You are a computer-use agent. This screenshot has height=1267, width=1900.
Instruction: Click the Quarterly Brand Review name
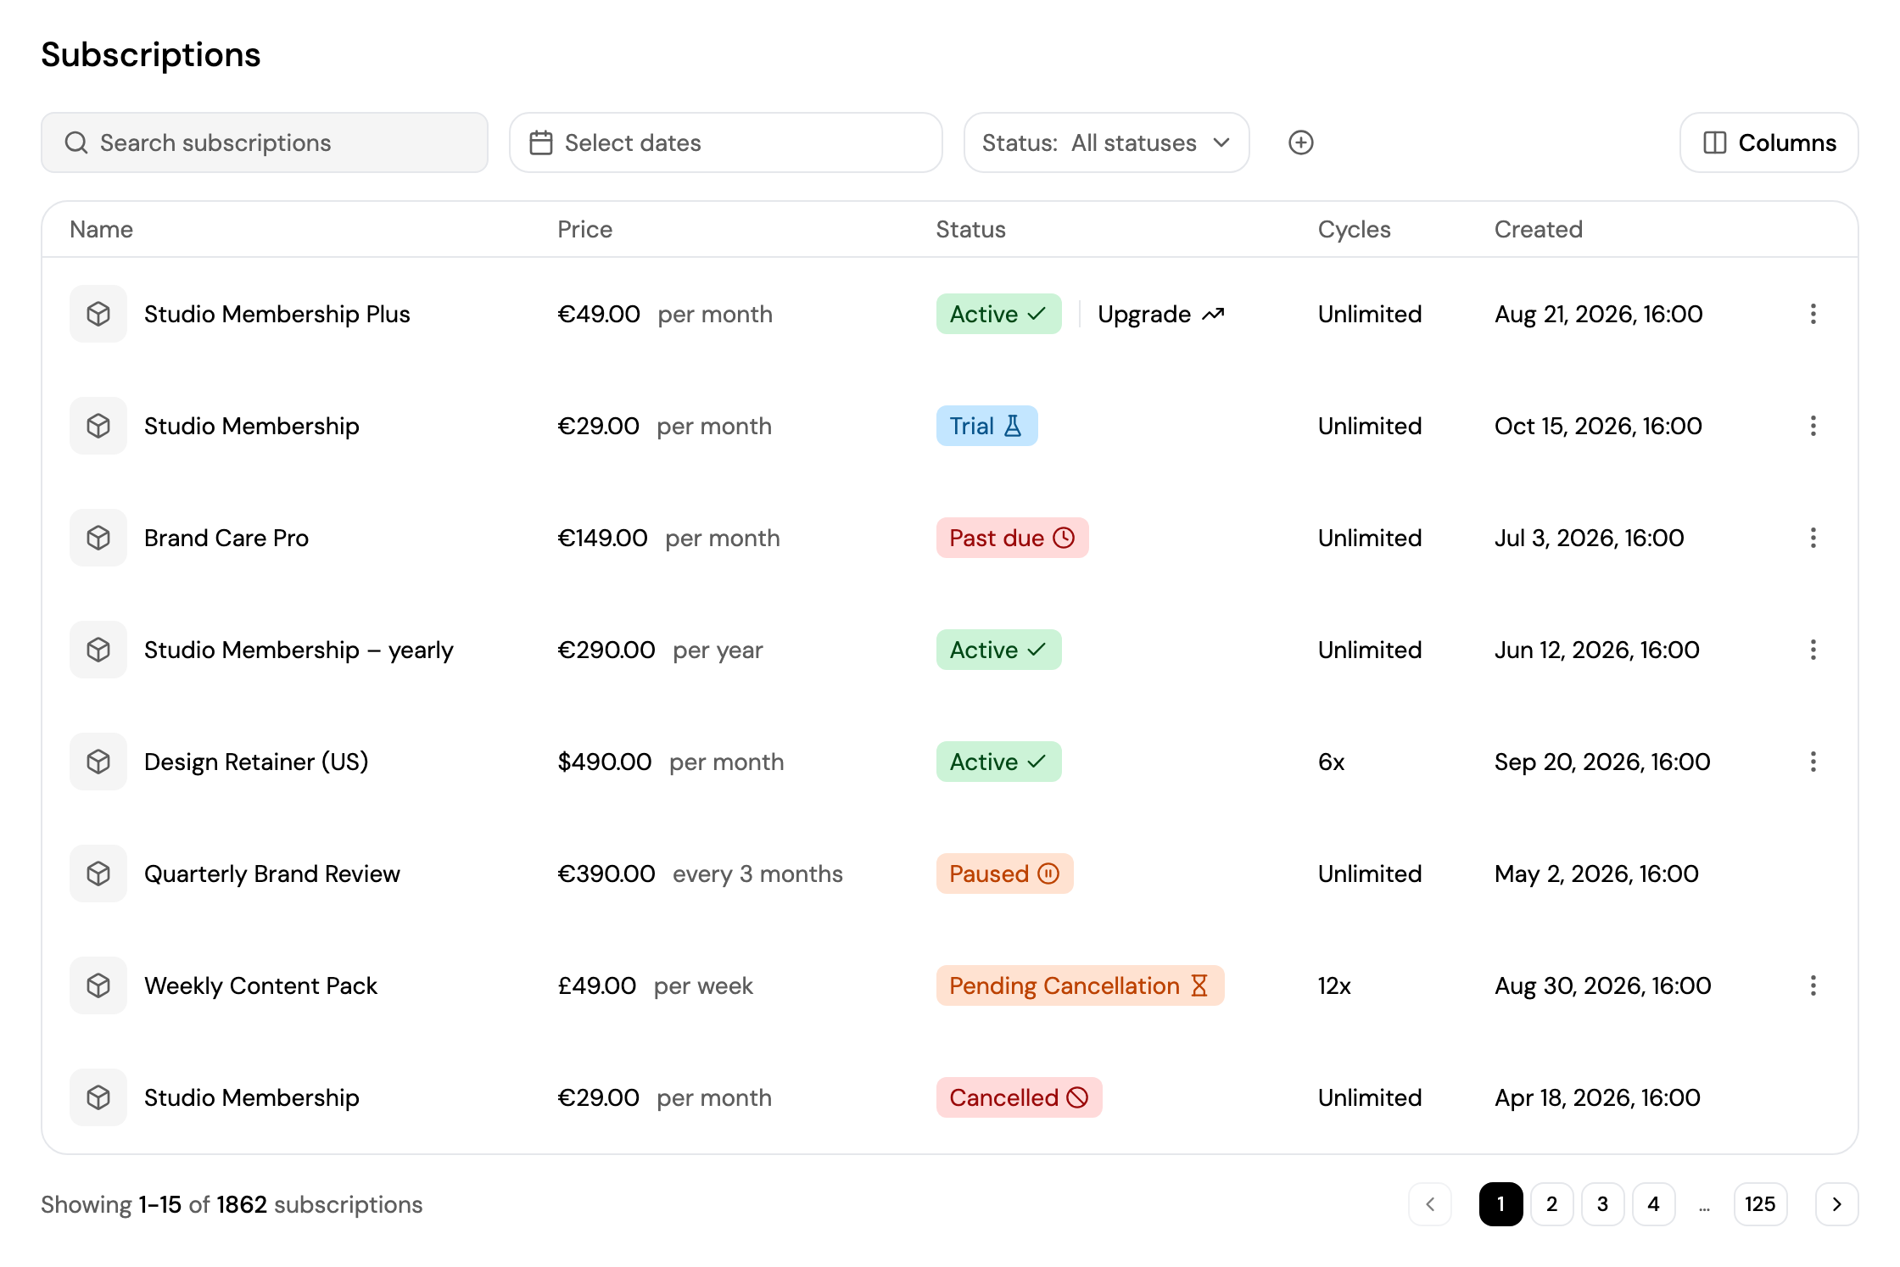click(x=271, y=874)
